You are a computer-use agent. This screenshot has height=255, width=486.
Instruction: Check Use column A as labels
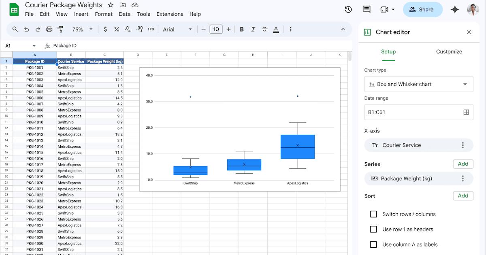point(373,244)
